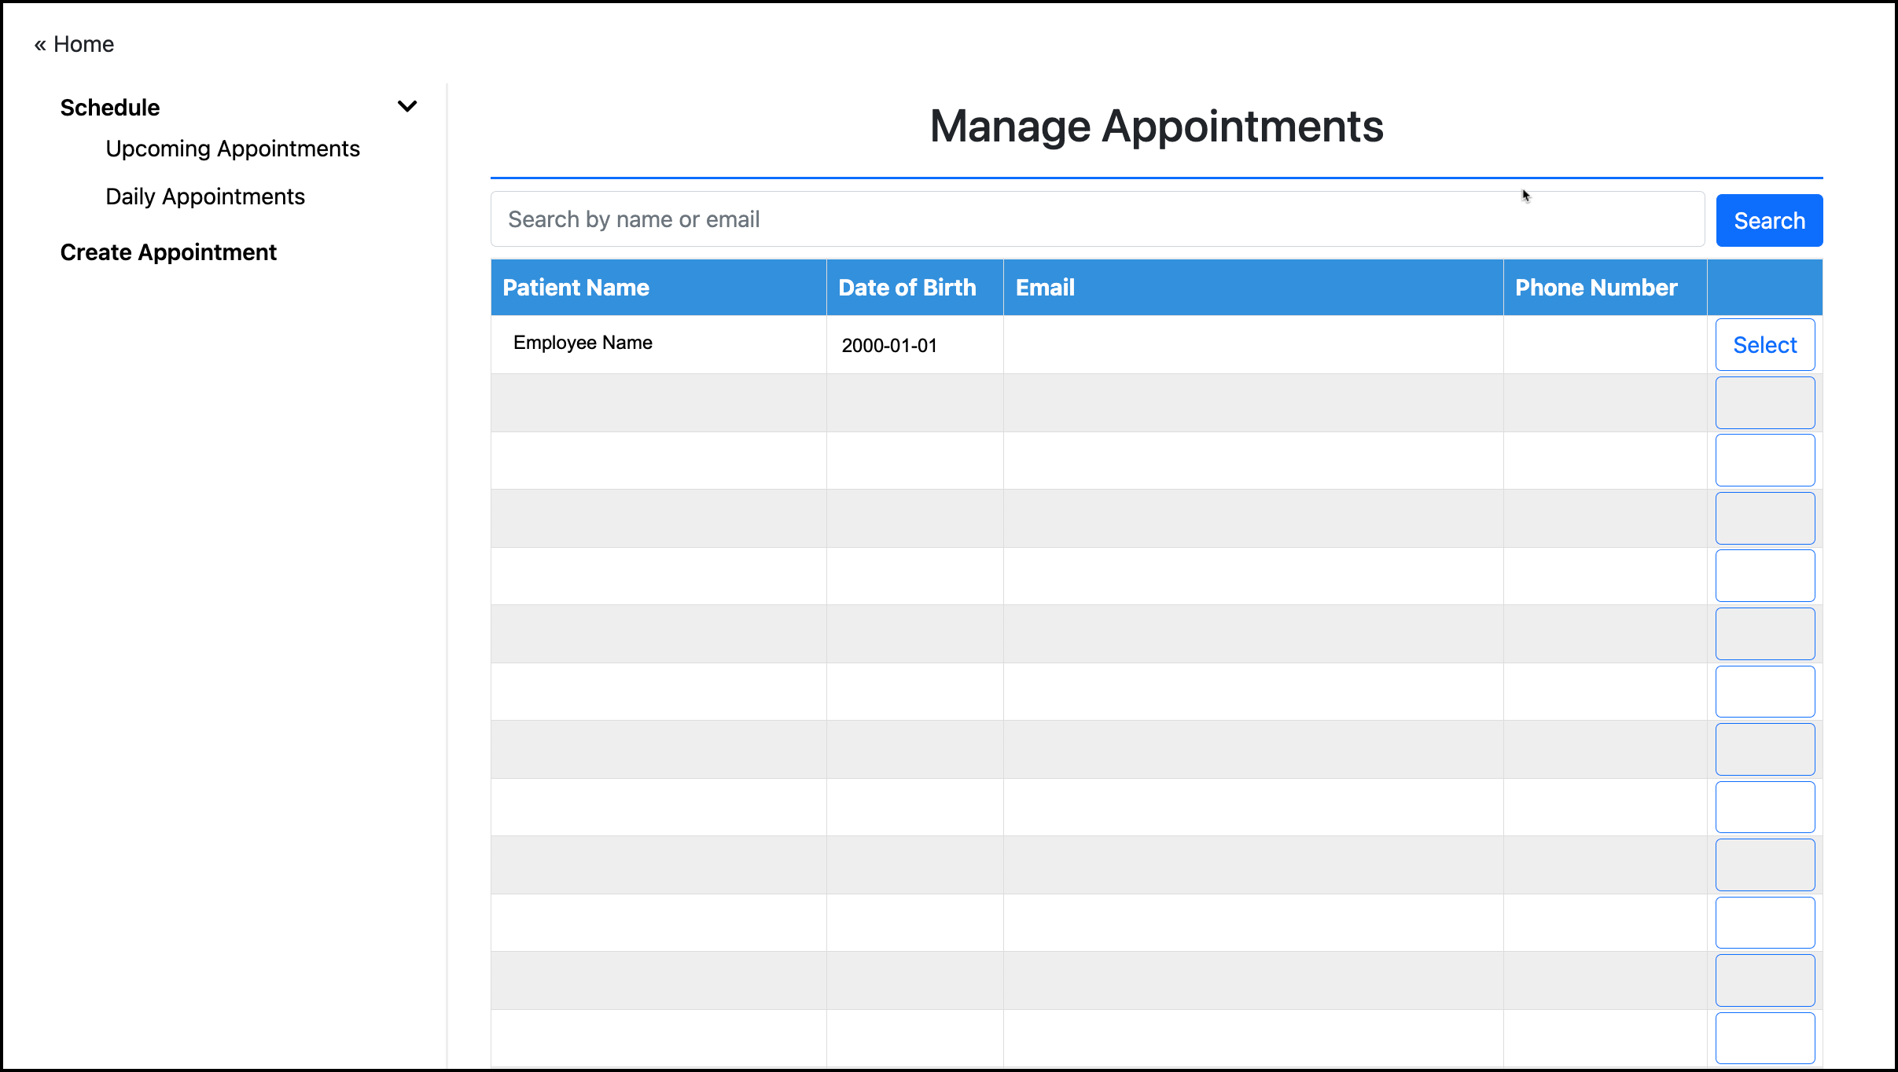Collapse the Schedule section chevron
Screen dimensions: 1898x1072
coord(408,105)
